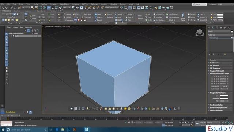Screen dimensions: 234x132
Task: Click the Configure Modifier Sets icon
Action: [x=225, y=55]
